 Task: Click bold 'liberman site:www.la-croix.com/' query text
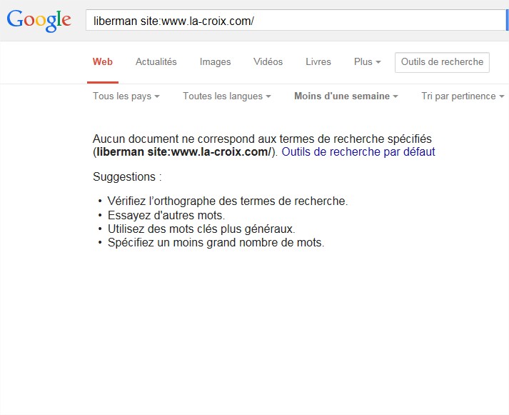pyautogui.click(x=183, y=151)
